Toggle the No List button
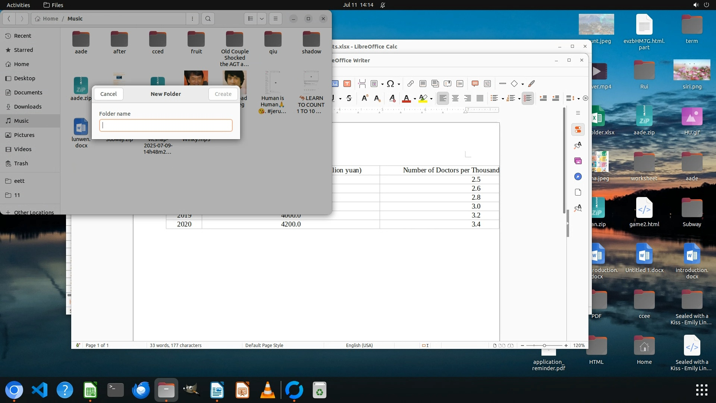The width and height of the screenshot is (716, 403). (528, 98)
